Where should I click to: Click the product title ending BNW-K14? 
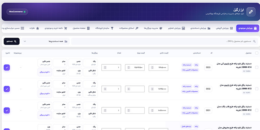(x=234, y=66)
